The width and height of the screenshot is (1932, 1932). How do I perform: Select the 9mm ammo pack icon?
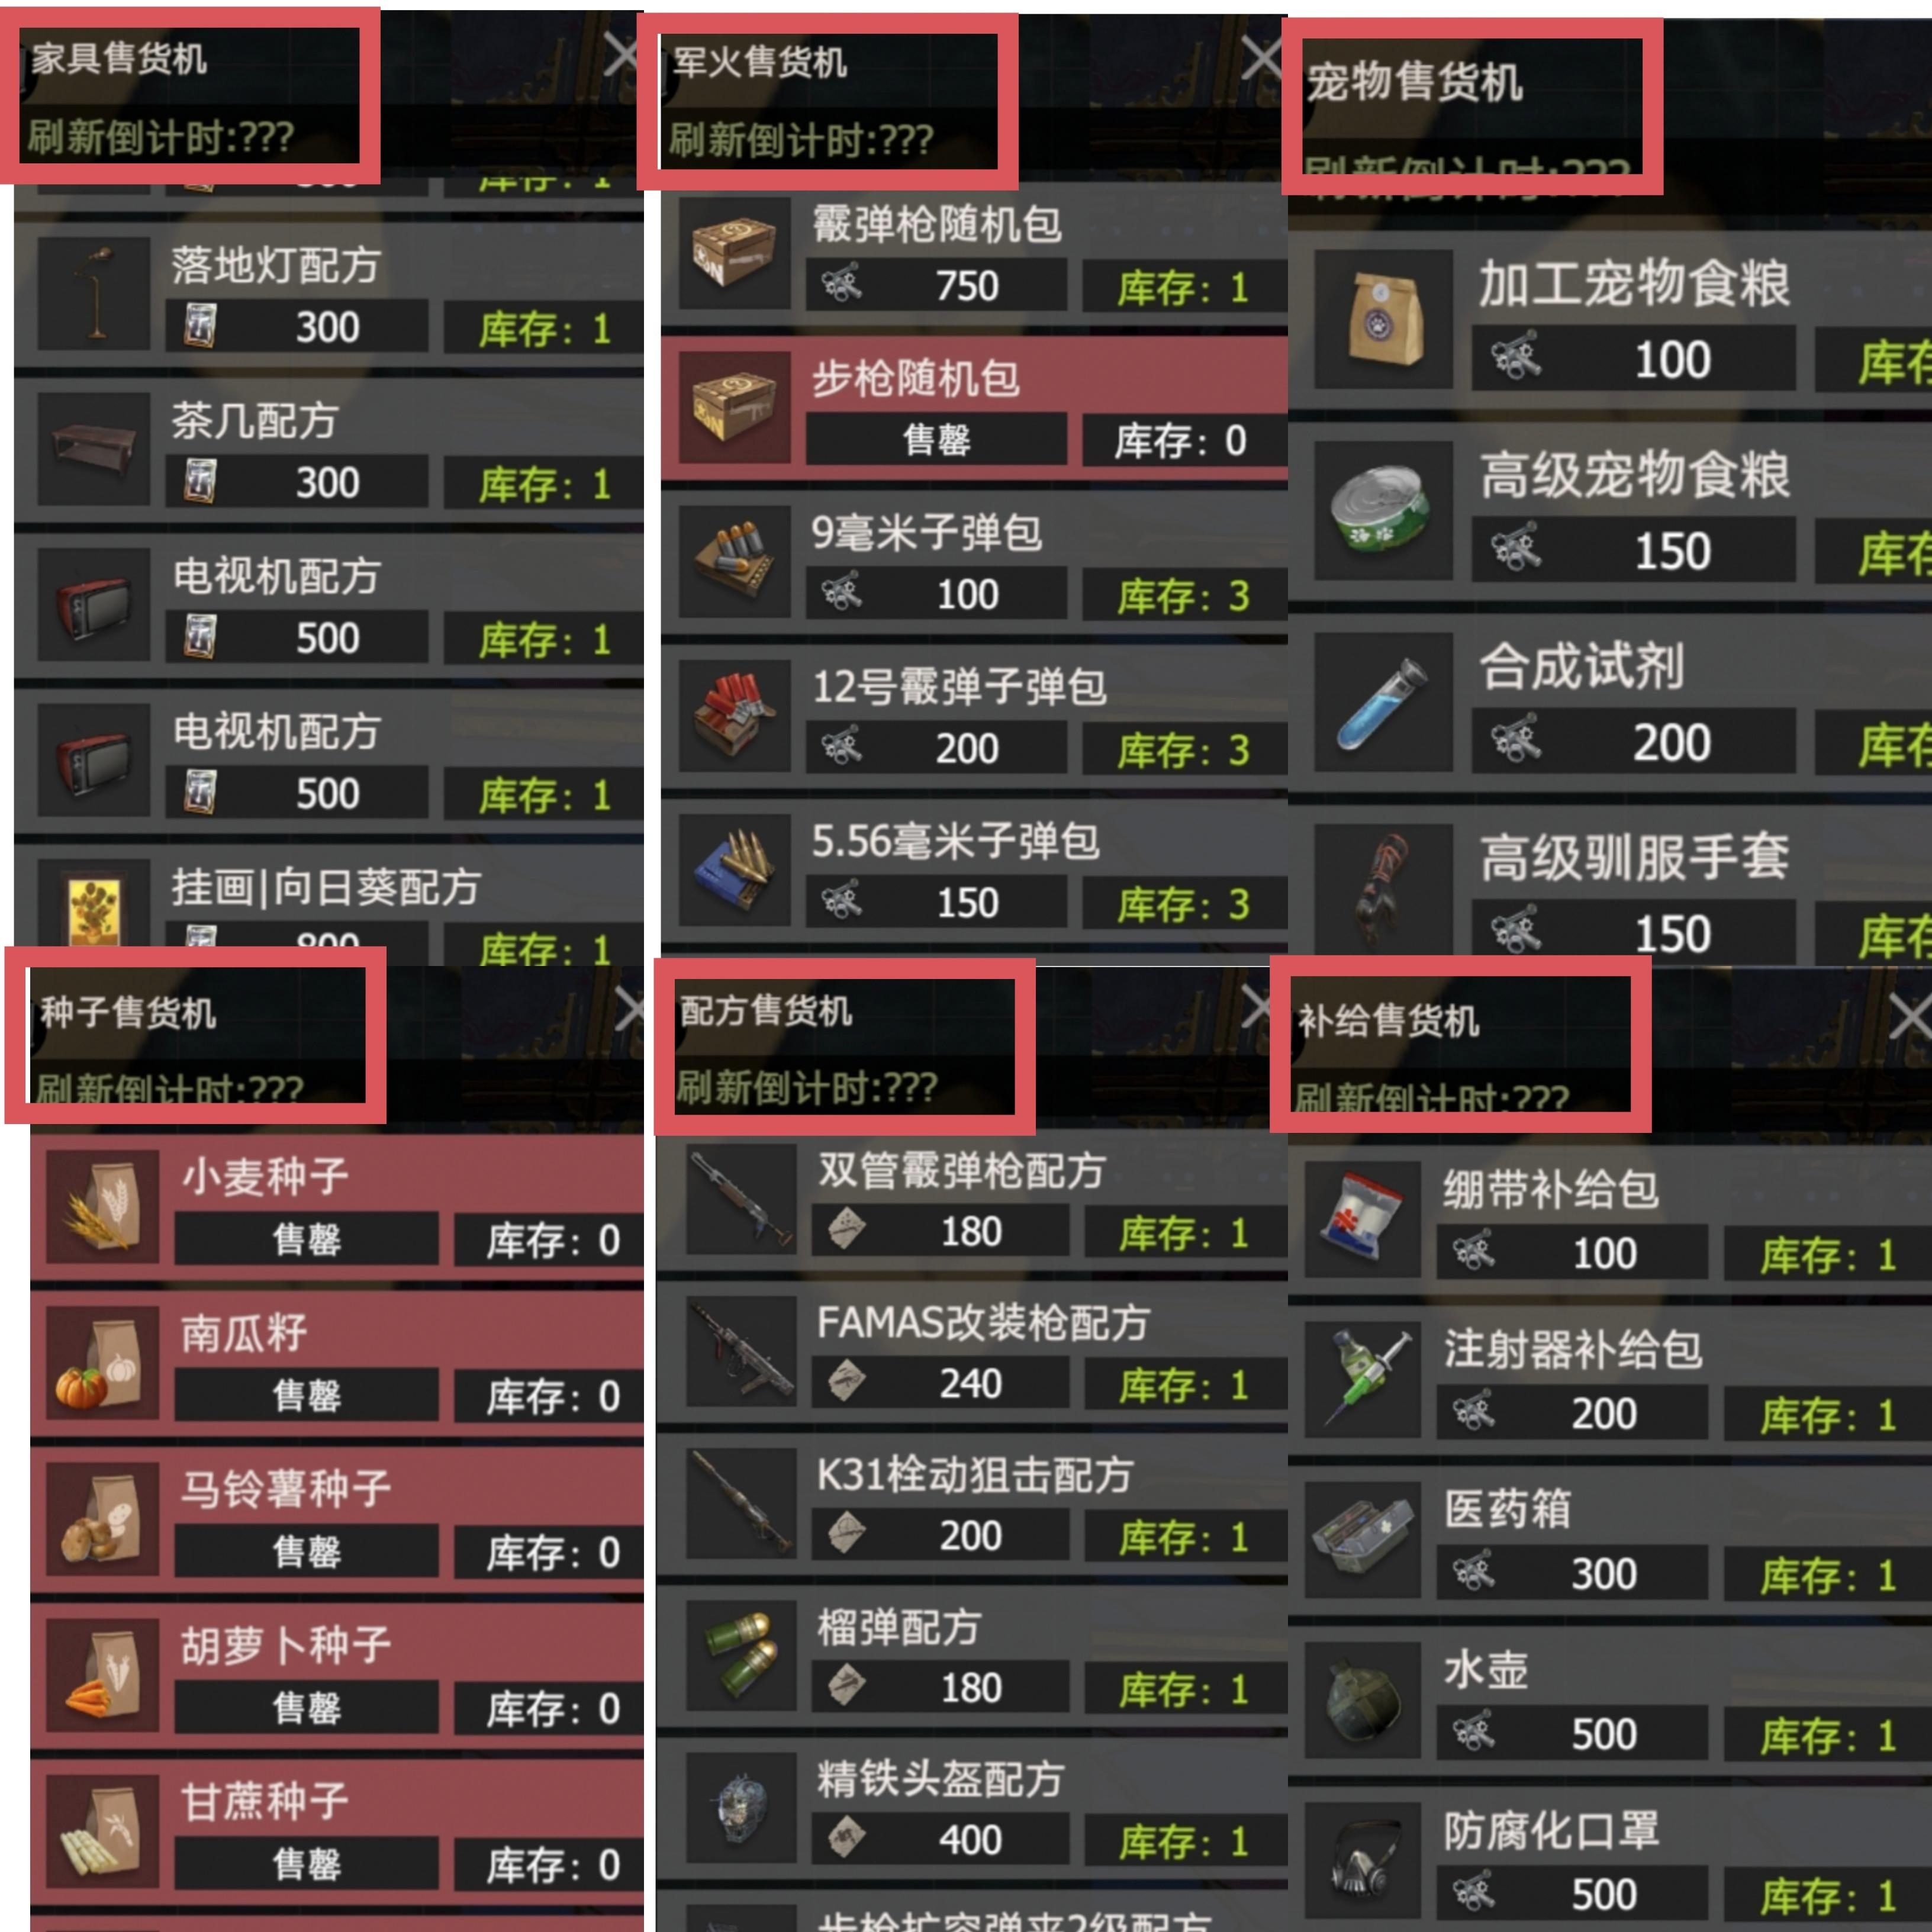point(735,561)
